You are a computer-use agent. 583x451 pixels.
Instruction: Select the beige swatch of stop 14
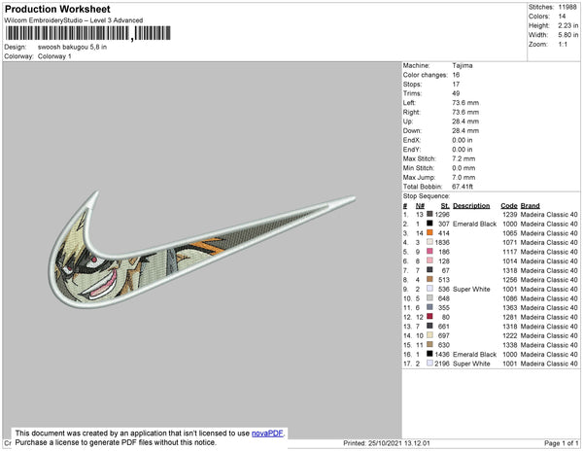pos(429,335)
